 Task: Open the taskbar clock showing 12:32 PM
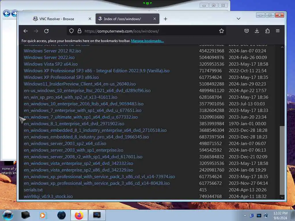[x=280, y=215]
